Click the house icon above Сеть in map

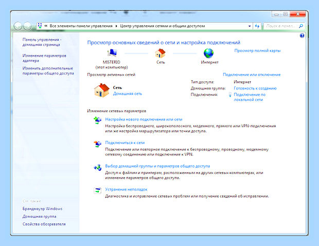[161, 54]
